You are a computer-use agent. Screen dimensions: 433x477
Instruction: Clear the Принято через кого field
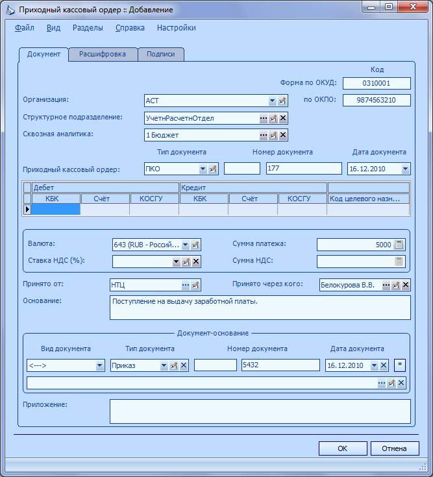(x=406, y=285)
